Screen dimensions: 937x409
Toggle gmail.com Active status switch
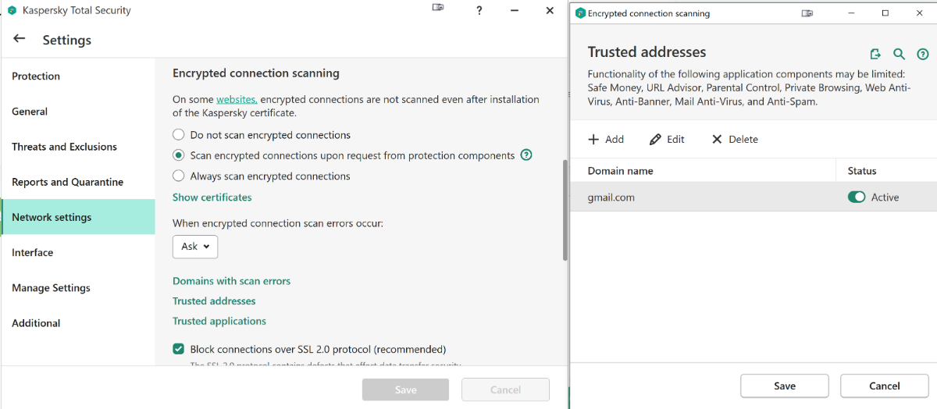[857, 197]
